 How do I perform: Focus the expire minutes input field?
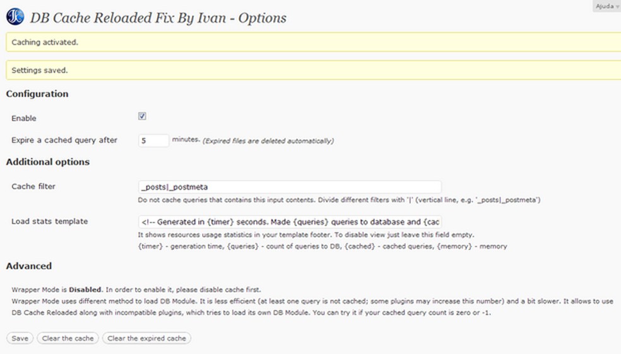tap(153, 140)
